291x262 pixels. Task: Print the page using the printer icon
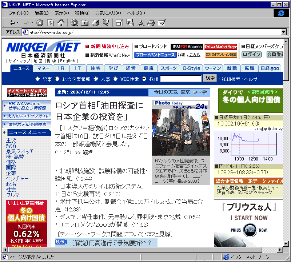[151, 23]
